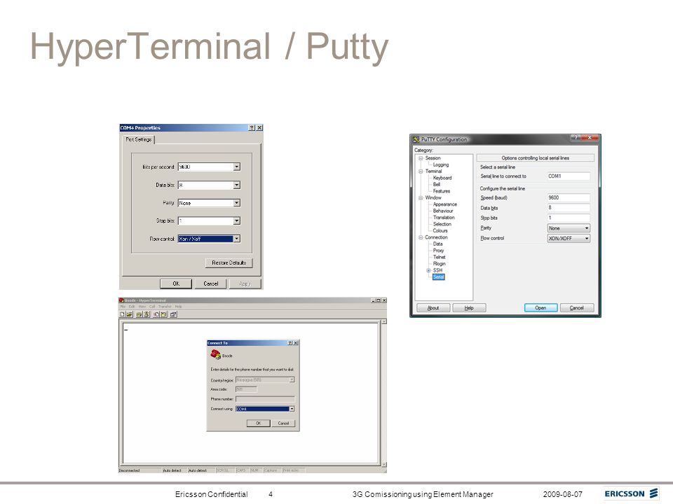This screenshot has width=673, height=504.
Task: Select Appearance in PuTTY category tree
Action: point(445,204)
